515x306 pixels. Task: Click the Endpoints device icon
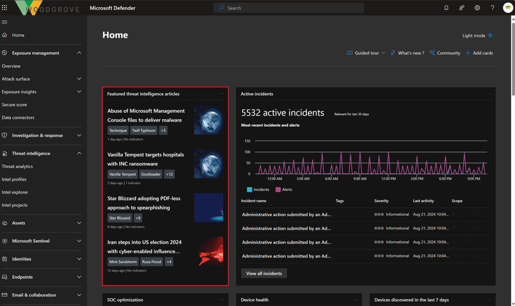tap(5, 277)
